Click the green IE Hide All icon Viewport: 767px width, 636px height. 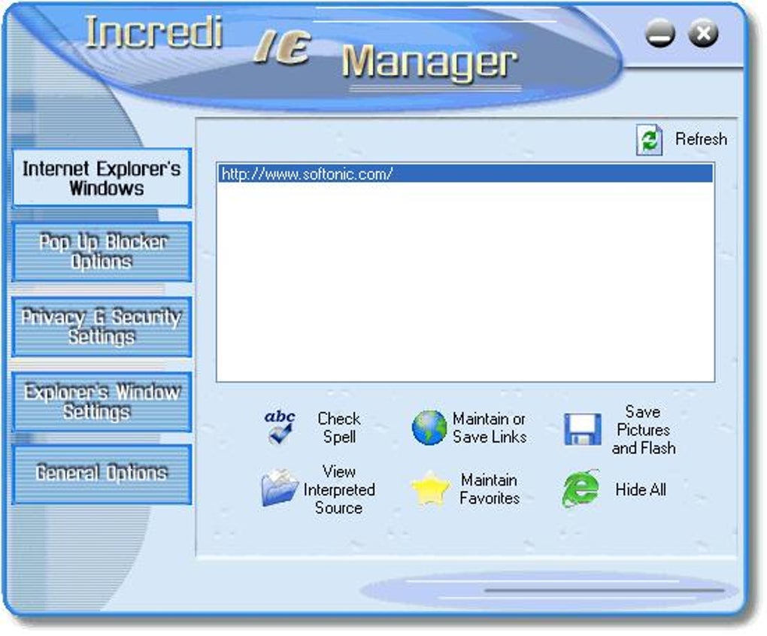pos(581,489)
